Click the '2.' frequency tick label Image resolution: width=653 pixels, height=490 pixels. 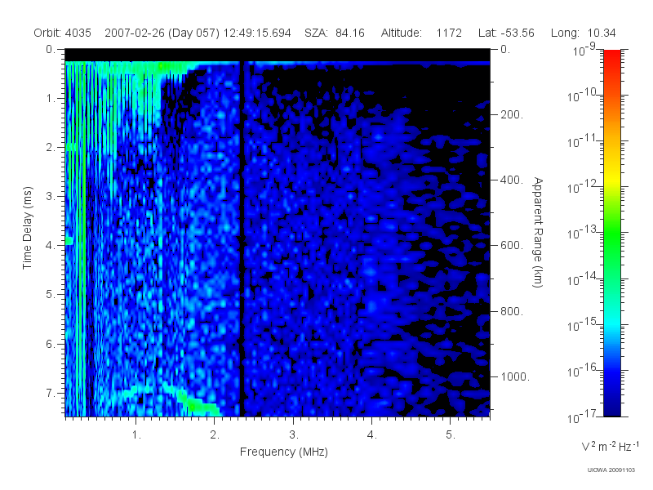(215, 435)
